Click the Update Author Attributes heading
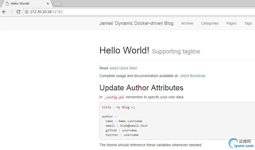 (141, 88)
